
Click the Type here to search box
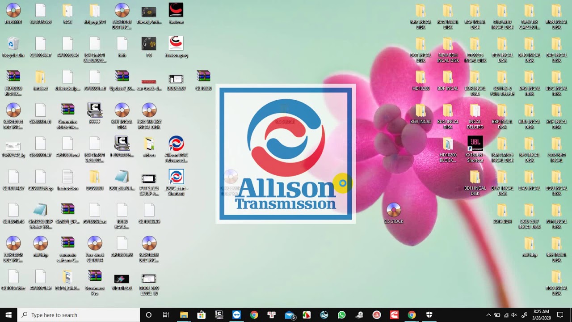pyautogui.click(x=79, y=315)
